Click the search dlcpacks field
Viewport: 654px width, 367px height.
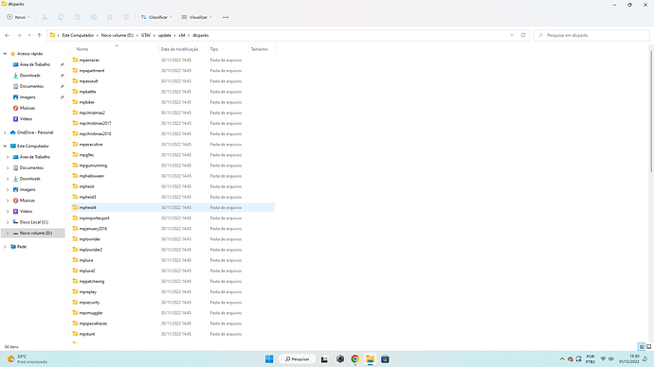[x=591, y=35]
